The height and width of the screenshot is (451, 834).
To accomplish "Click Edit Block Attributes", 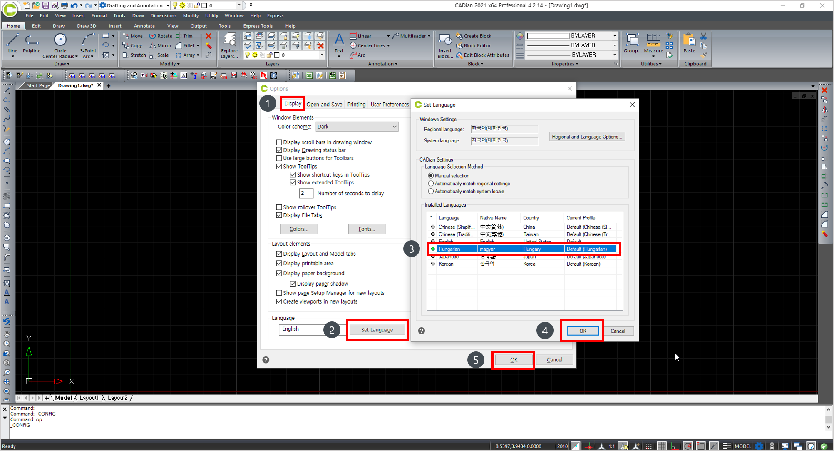I will [482, 55].
